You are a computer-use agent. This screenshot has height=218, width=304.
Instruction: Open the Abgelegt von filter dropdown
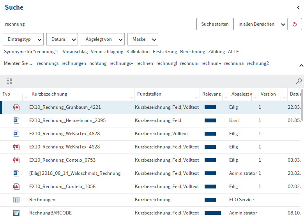103,39
